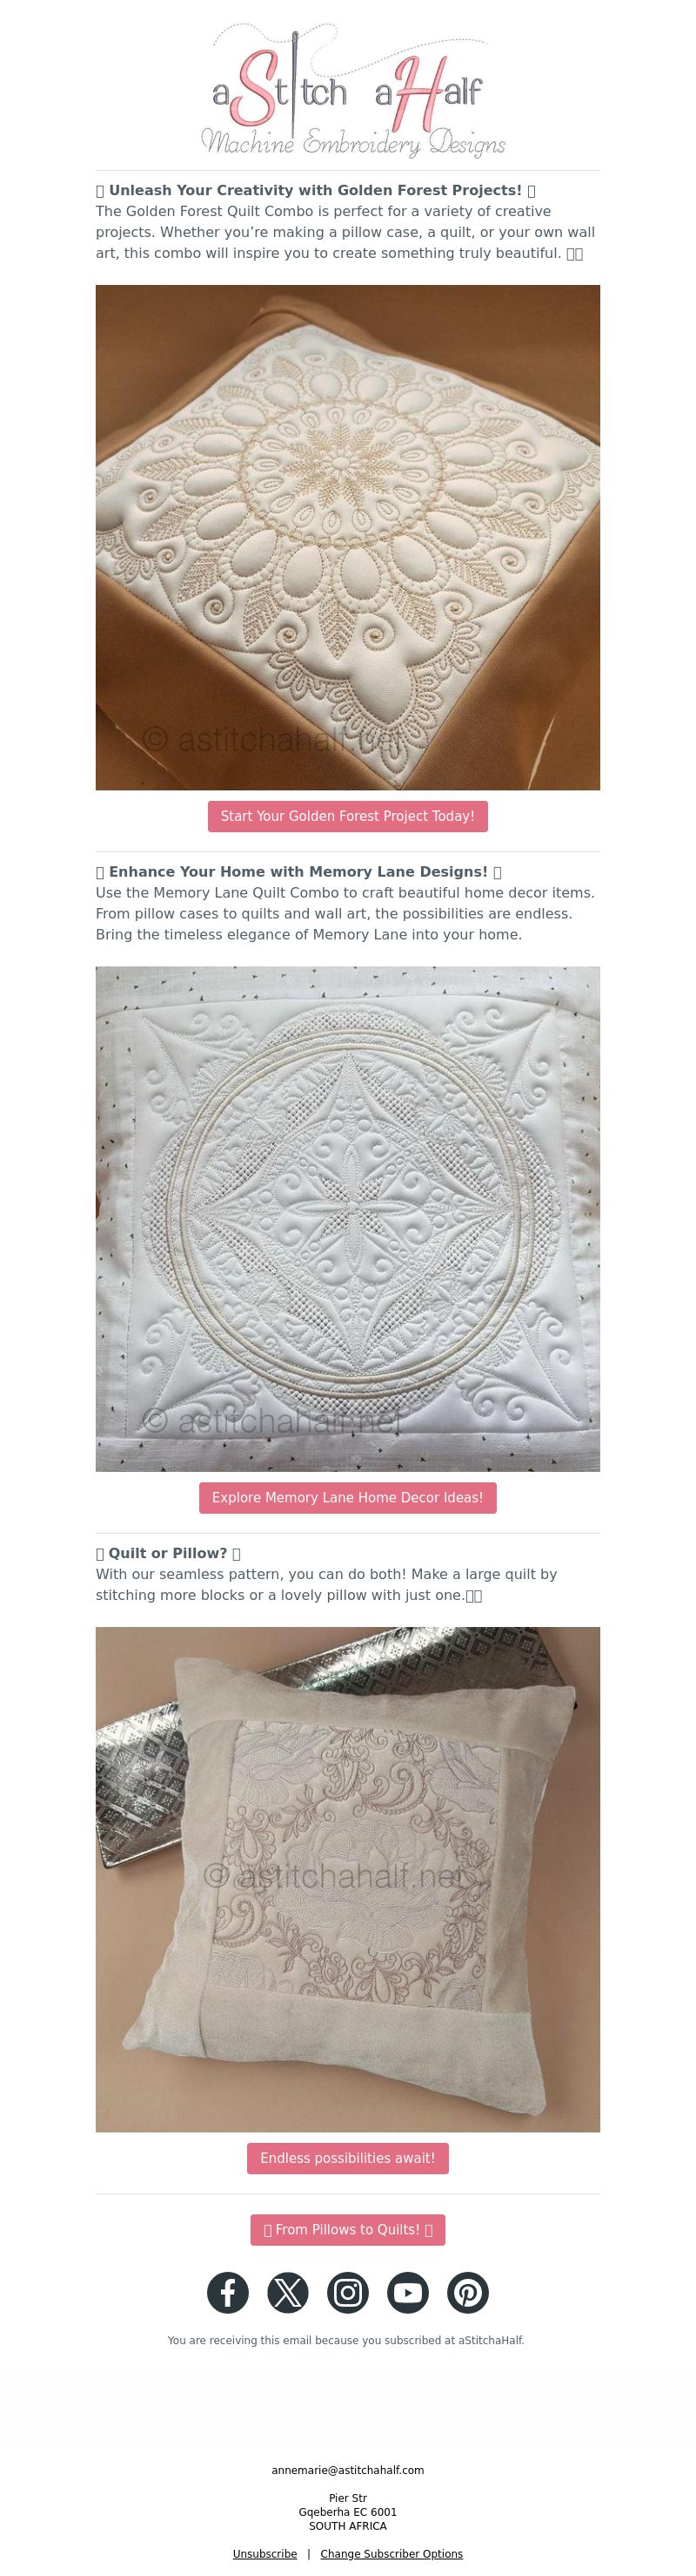Open the embroidered pillow photo
This screenshot has width=696, height=2576.
[347, 1879]
